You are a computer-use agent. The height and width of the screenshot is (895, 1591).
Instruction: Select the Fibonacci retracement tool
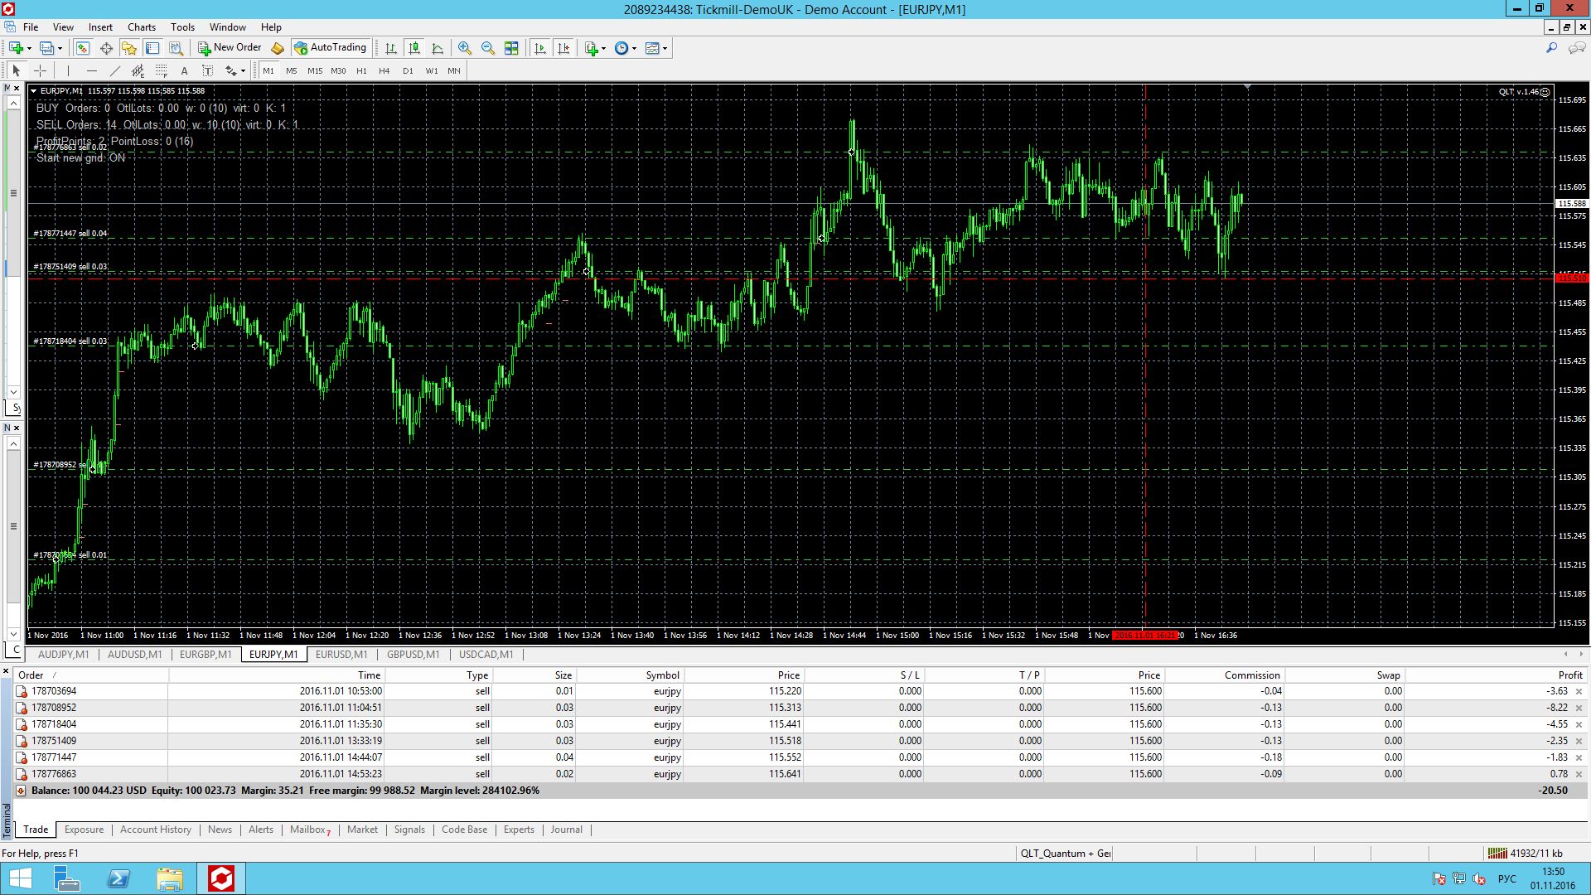161,70
